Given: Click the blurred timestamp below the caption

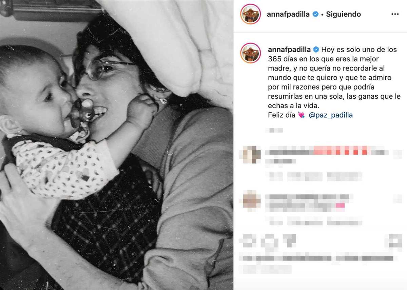Looking at the screenshot, I should (275, 130).
